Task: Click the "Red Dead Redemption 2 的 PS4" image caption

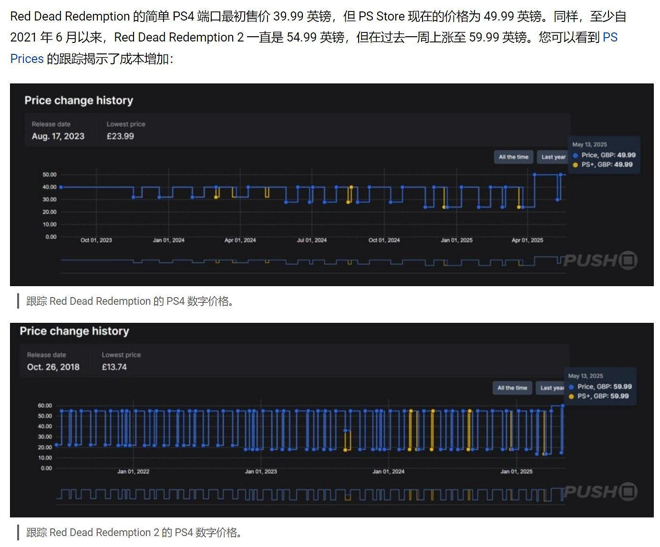Action: click(x=134, y=533)
